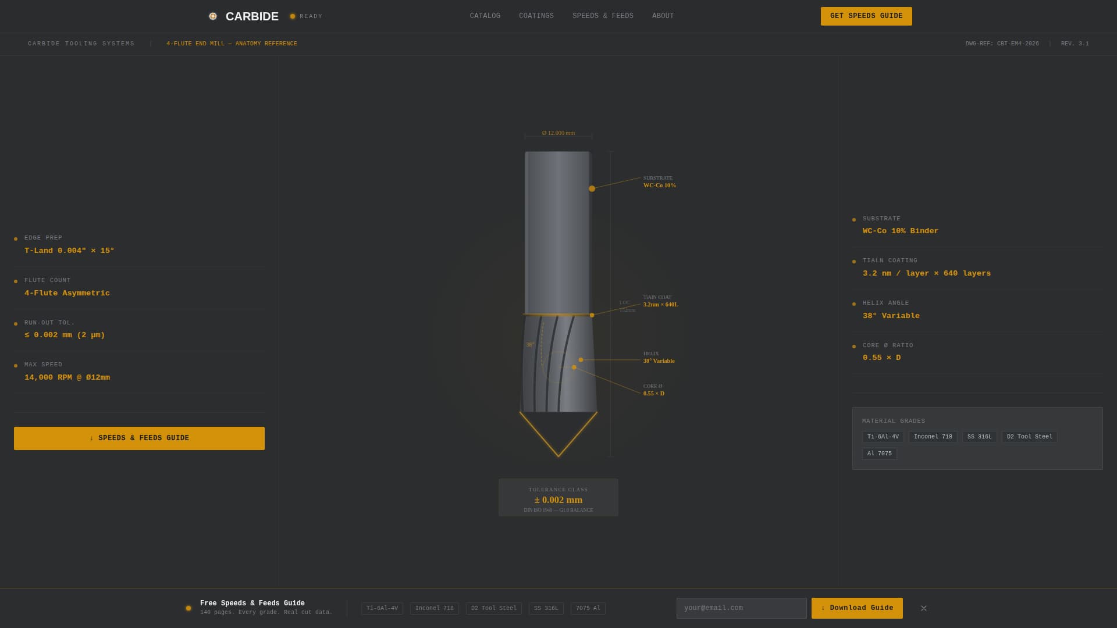This screenshot has width=1117, height=628.
Task: Click the HELIX 38° callout marker
Action: [x=579, y=359]
